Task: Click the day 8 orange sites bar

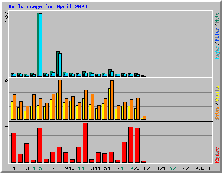Action: pos(60,99)
